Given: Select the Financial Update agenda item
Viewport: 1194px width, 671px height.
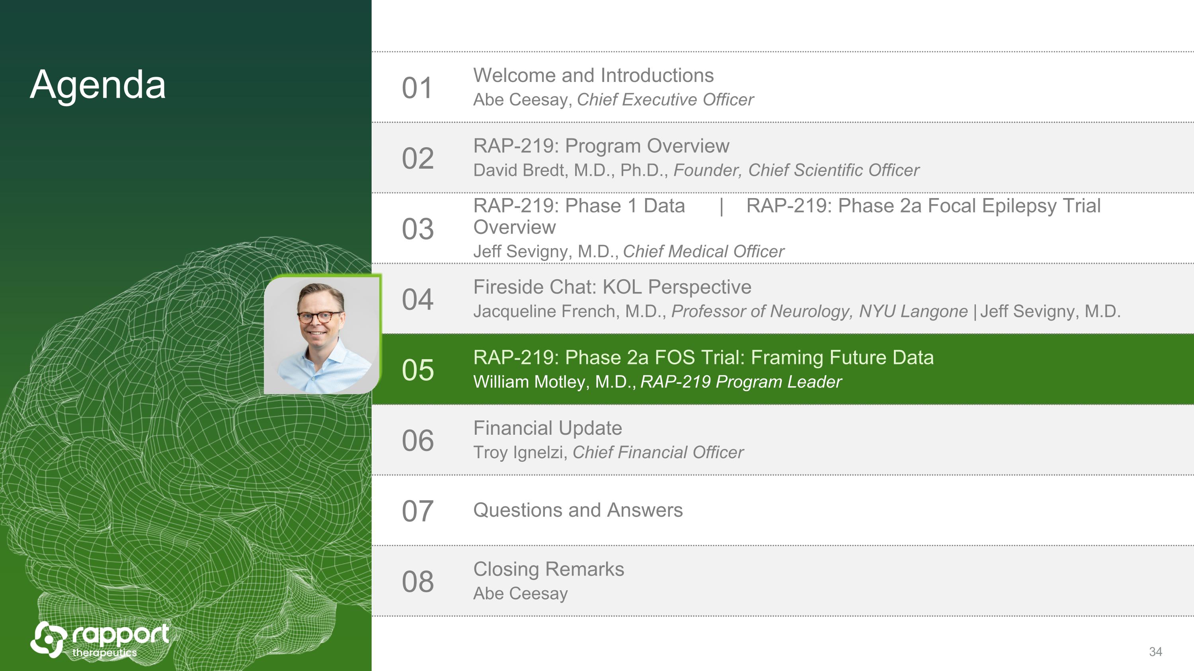Looking at the screenshot, I should pos(547,428).
